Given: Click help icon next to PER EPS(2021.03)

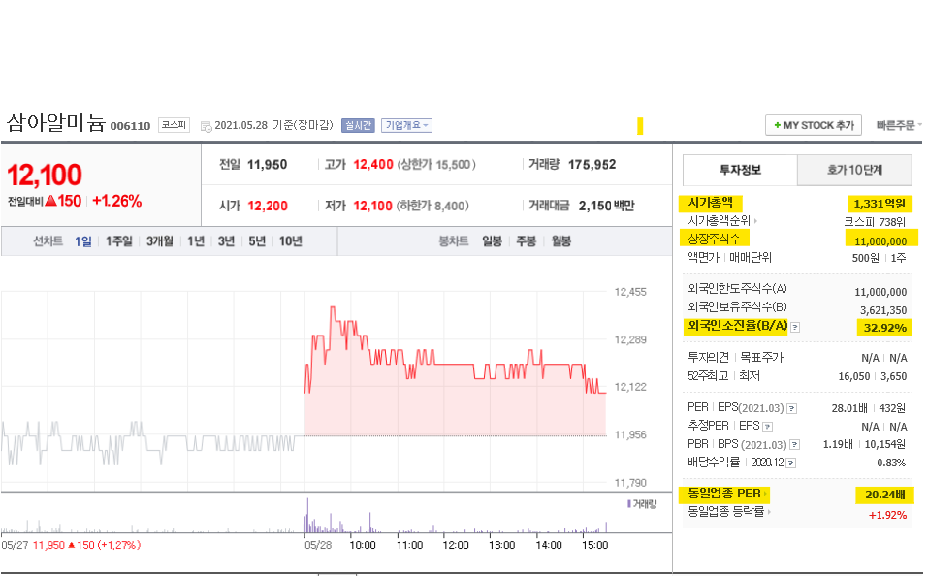Looking at the screenshot, I should (792, 408).
